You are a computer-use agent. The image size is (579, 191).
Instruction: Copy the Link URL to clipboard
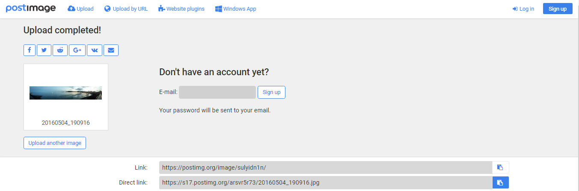tap(500, 167)
